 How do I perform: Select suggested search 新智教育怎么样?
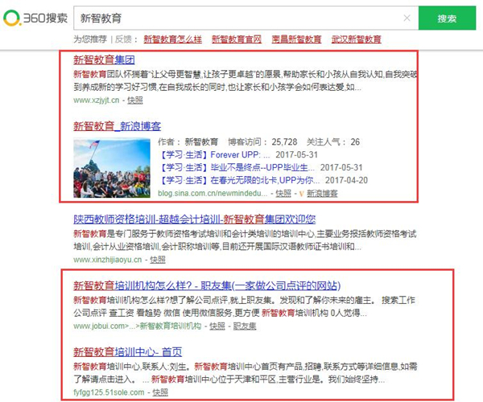(x=172, y=39)
